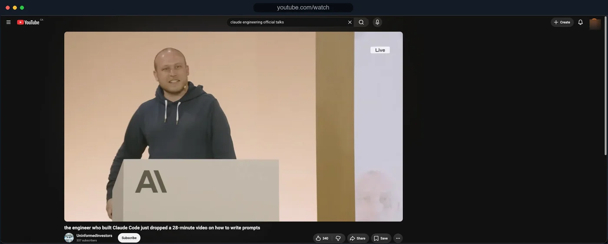Minimize the window with the yellow button
The width and height of the screenshot is (608, 244).
point(15,8)
